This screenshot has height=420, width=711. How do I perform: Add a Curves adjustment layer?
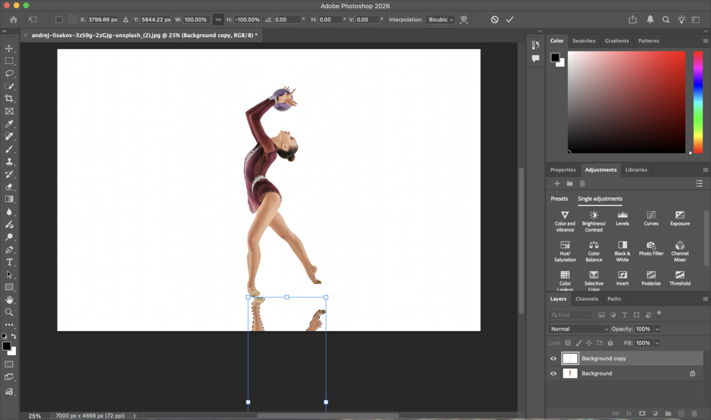click(651, 216)
